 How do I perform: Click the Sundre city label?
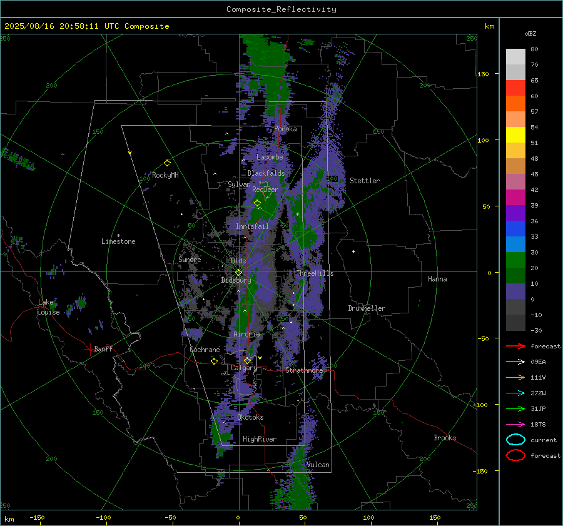click(190, 260)
